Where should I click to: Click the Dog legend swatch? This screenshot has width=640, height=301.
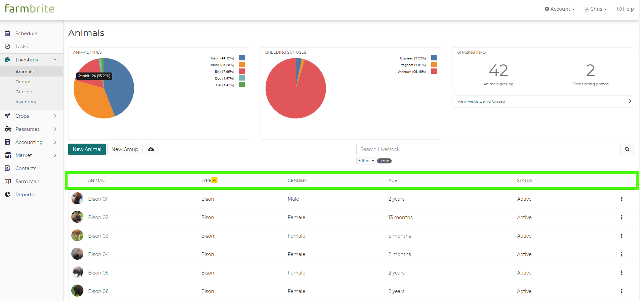coord(242,78)
